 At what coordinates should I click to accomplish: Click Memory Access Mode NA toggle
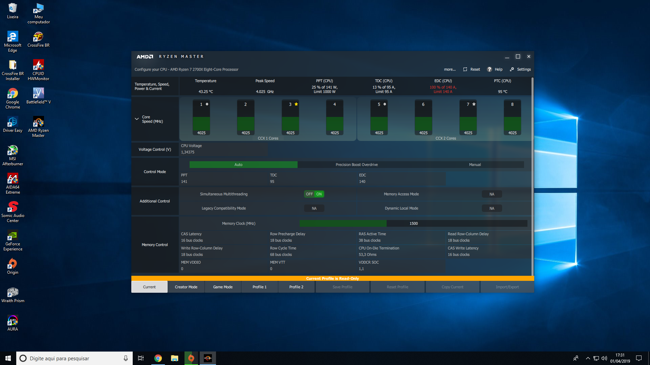point(492,194)
